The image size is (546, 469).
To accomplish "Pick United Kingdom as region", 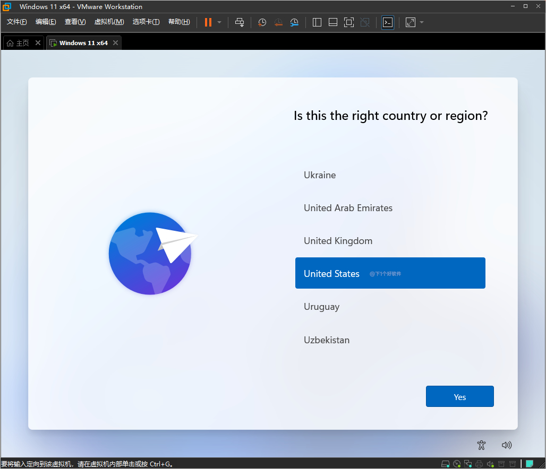I will click(x=390, y=241).
